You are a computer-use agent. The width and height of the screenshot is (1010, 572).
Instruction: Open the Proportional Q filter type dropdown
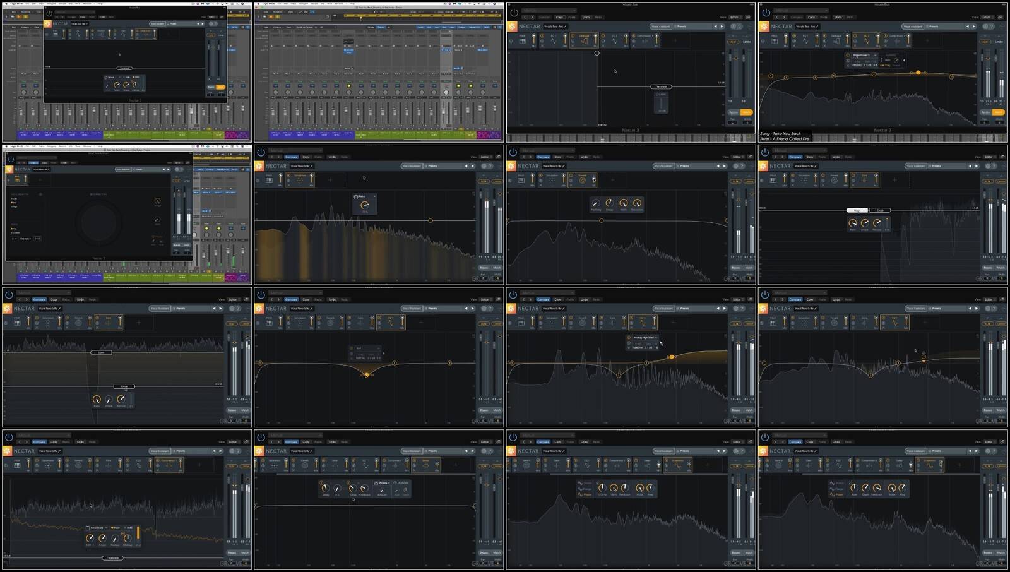point(862,55)
